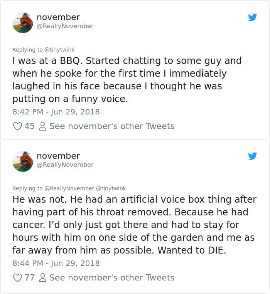Click the november display name in first tweet
The image size is (270, 294).
tap(58, 17)
